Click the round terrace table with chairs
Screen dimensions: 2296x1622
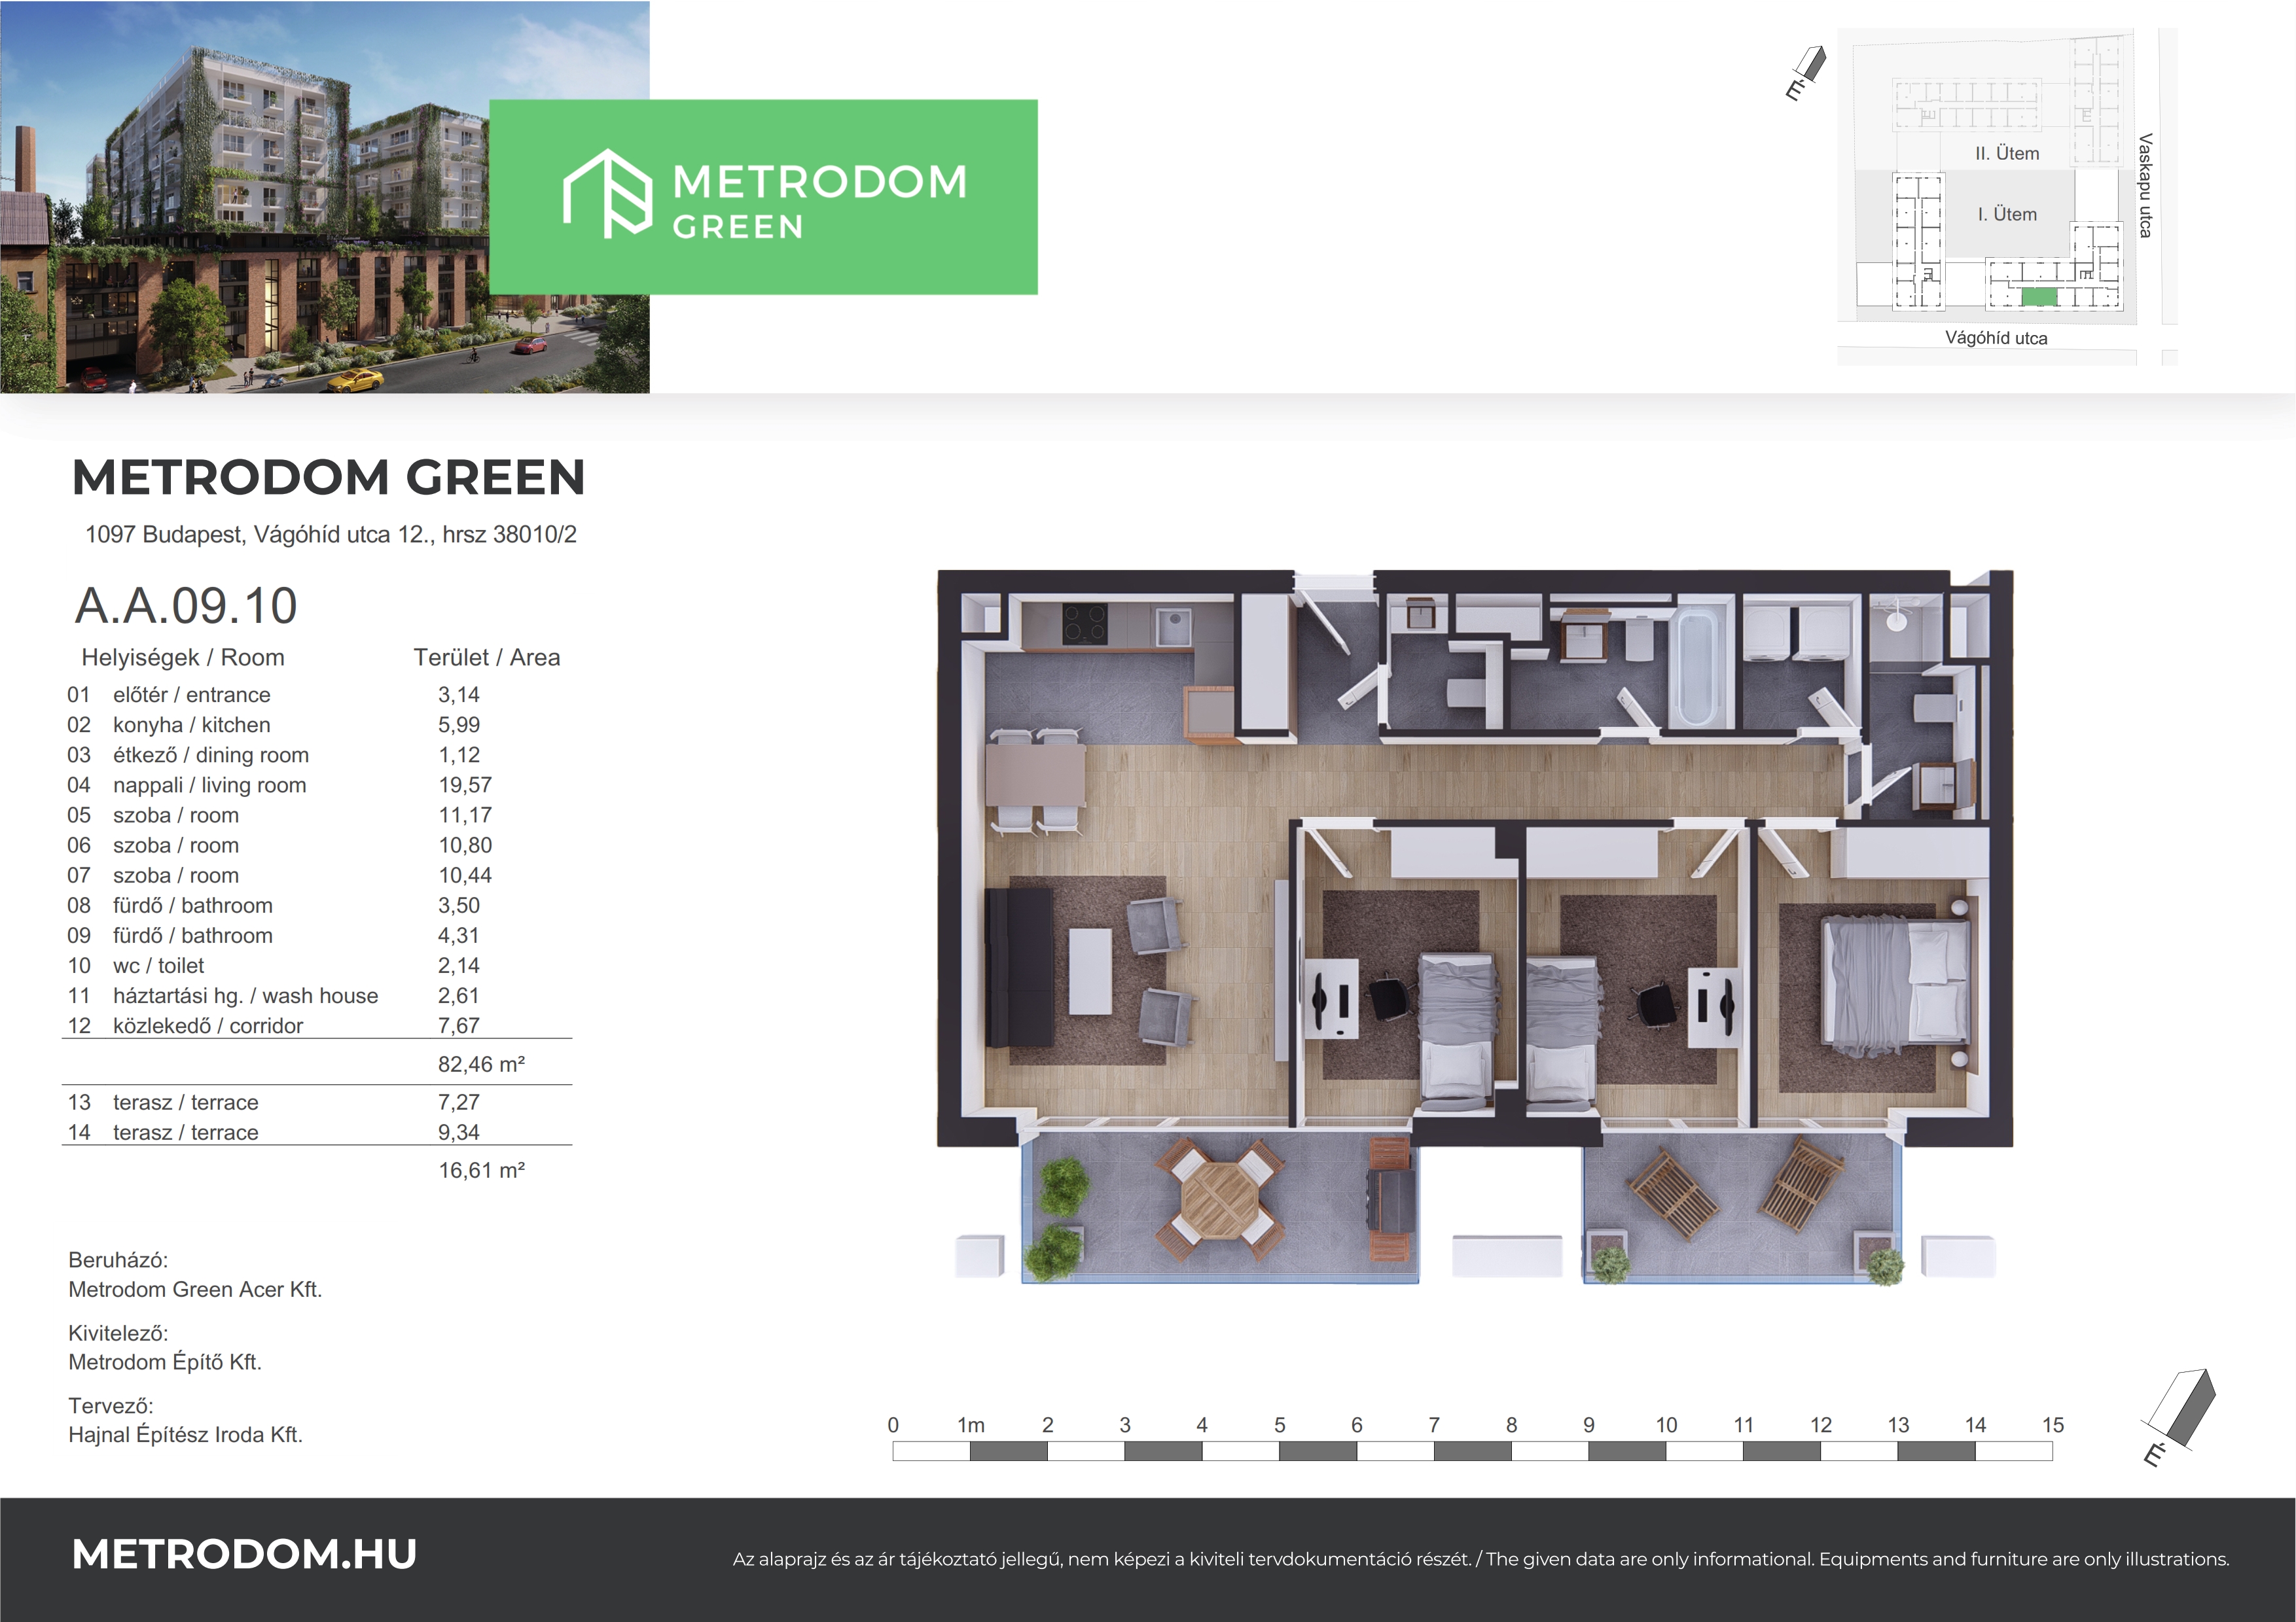point(1221,1198)
